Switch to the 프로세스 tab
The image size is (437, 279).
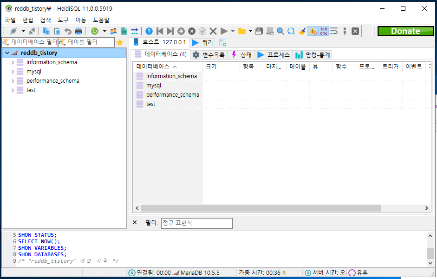coord(274,55)
